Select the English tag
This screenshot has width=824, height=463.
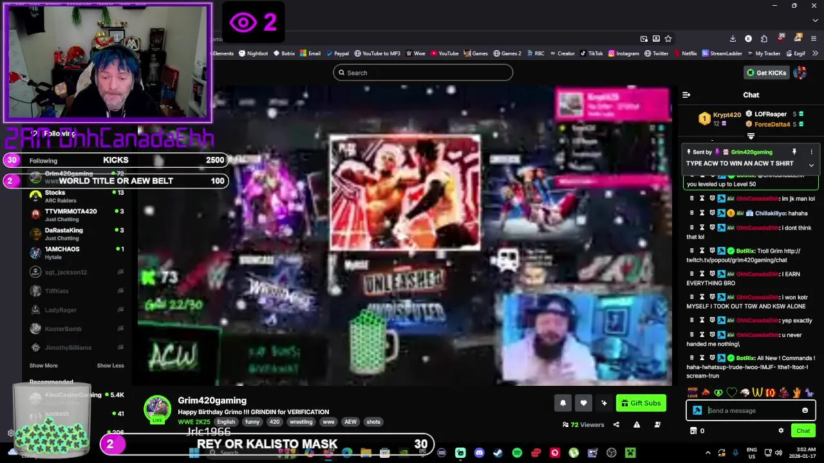coord(226,422)
